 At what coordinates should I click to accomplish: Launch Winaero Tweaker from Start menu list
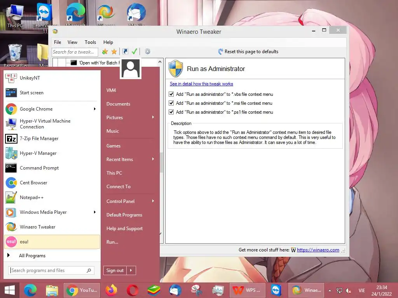pyautogui.click(x=52, y=227)
